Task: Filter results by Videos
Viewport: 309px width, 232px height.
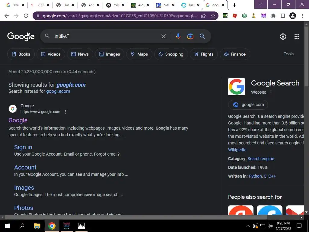Action: click(x=51, y=54)
